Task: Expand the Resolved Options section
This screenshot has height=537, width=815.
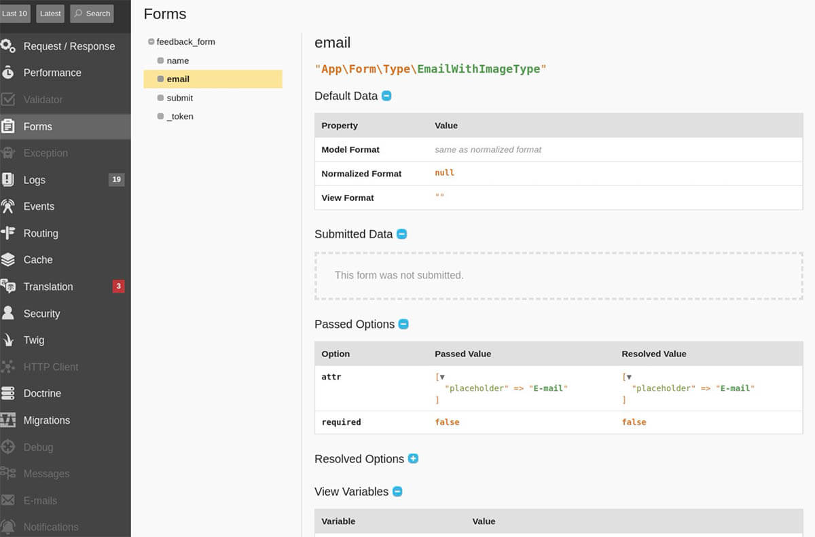Action: (413, 459)
